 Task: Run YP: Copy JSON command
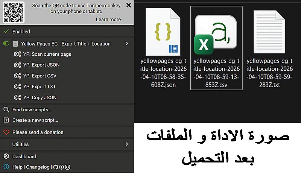pyautogui.click(x=40, y=98)
